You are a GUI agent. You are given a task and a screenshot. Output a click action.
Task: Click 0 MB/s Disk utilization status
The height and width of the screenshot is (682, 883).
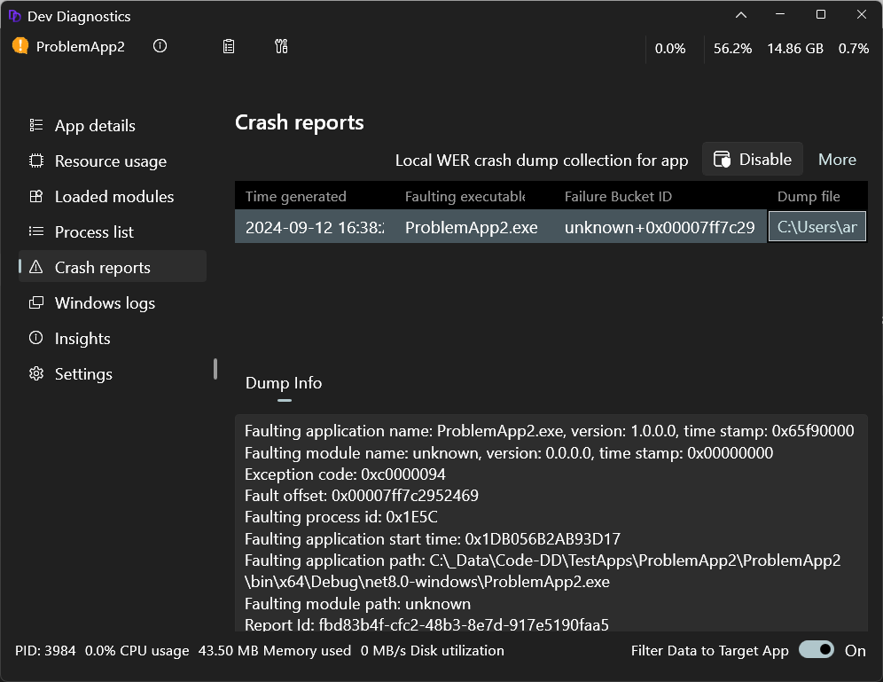pyautogui.click(x=432, y=650)
